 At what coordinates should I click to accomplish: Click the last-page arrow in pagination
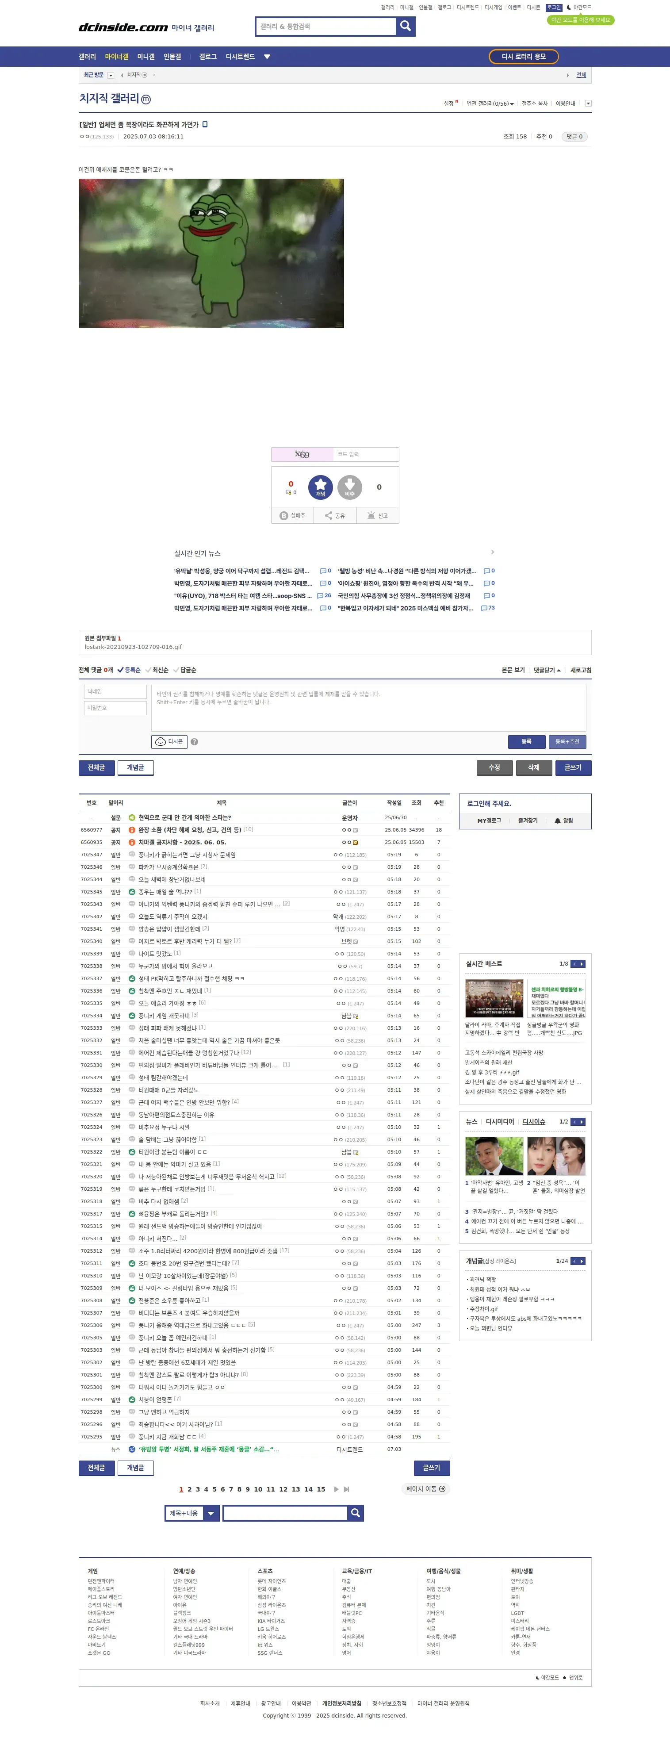coord(346,1489)
